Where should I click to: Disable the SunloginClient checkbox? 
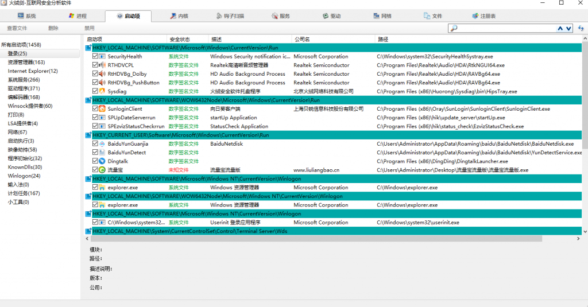point(95,108)
